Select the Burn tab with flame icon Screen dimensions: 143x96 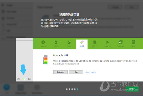click(69, 44)
